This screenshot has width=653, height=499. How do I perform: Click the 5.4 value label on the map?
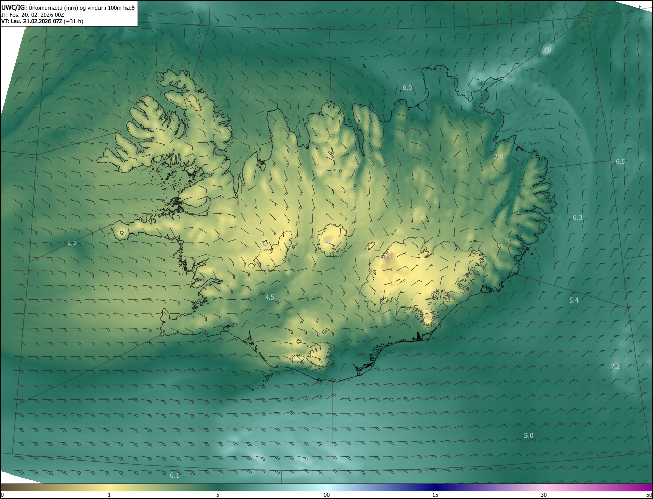[x=574, y=301]
